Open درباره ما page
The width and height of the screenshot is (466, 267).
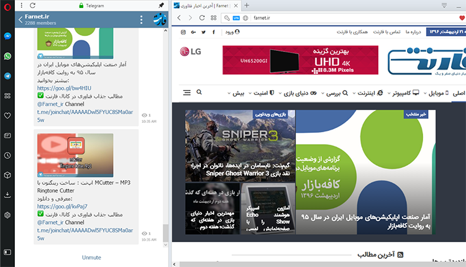tap(413, 32)
